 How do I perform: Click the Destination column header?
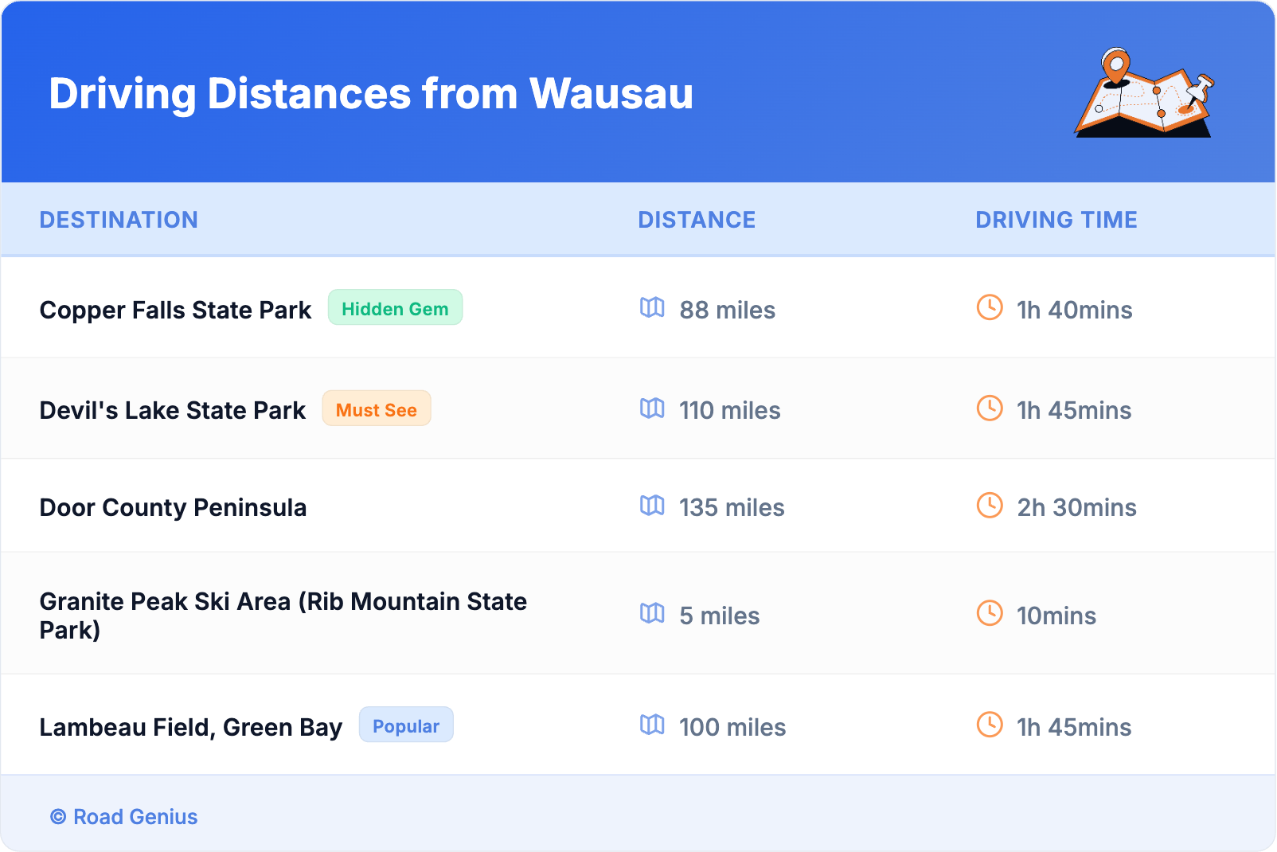coord(119,220)
